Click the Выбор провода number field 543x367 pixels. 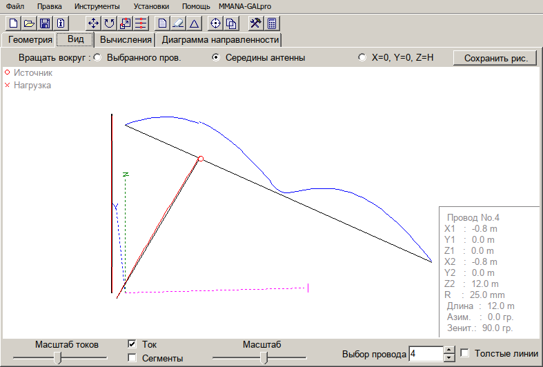click(426, 354)
